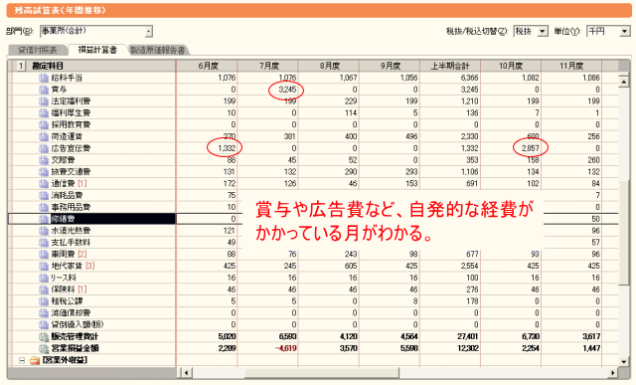The height and width of the screenshot is (385, 636).
Task: Switch to the 貸借対照表 tab
Action: [38, 50]
